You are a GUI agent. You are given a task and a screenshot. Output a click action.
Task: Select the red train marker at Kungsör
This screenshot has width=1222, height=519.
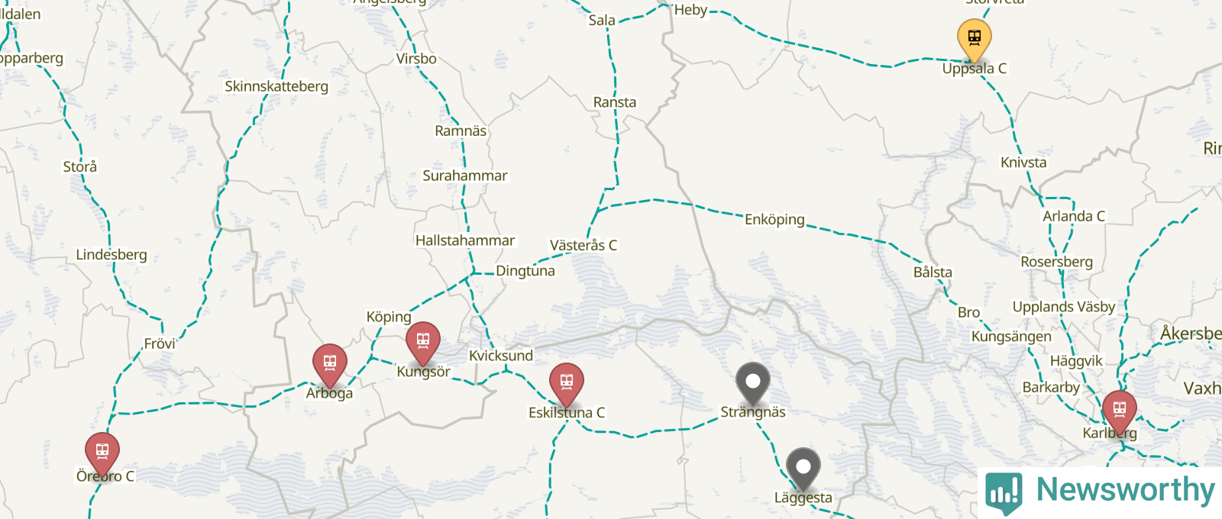[x=423, y=343]
